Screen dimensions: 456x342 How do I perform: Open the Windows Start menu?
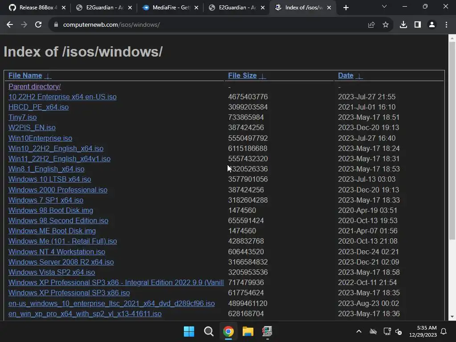pos(189,331)
